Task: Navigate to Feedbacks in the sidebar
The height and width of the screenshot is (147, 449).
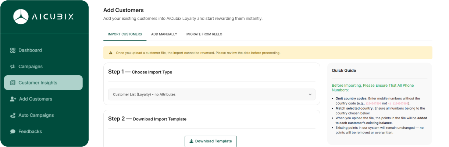Action: click(30, 131)
